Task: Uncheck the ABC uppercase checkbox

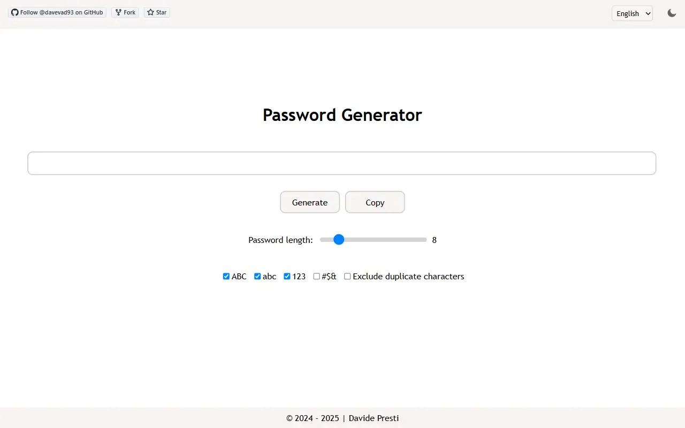Action: tap(226, 277)
